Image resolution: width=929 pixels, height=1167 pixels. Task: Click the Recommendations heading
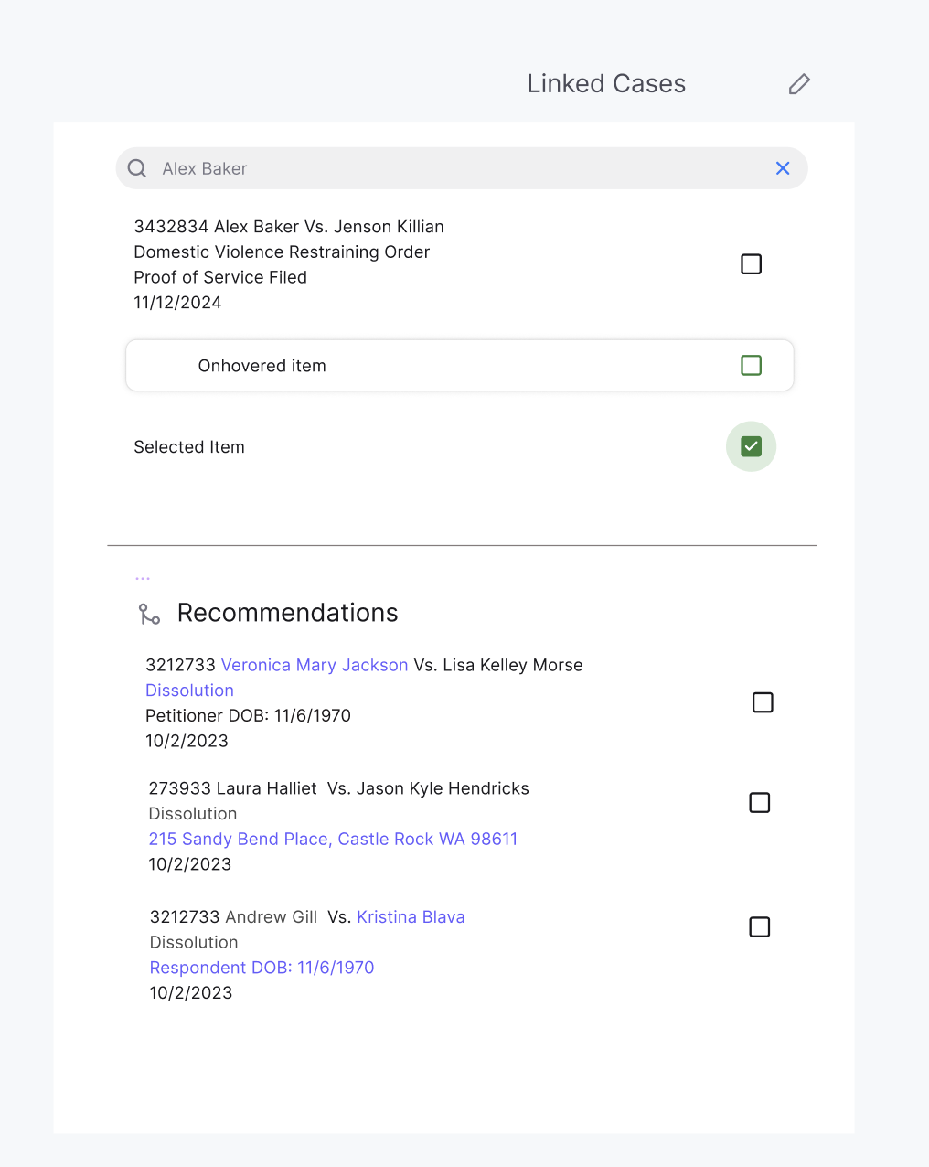point(287,613)
